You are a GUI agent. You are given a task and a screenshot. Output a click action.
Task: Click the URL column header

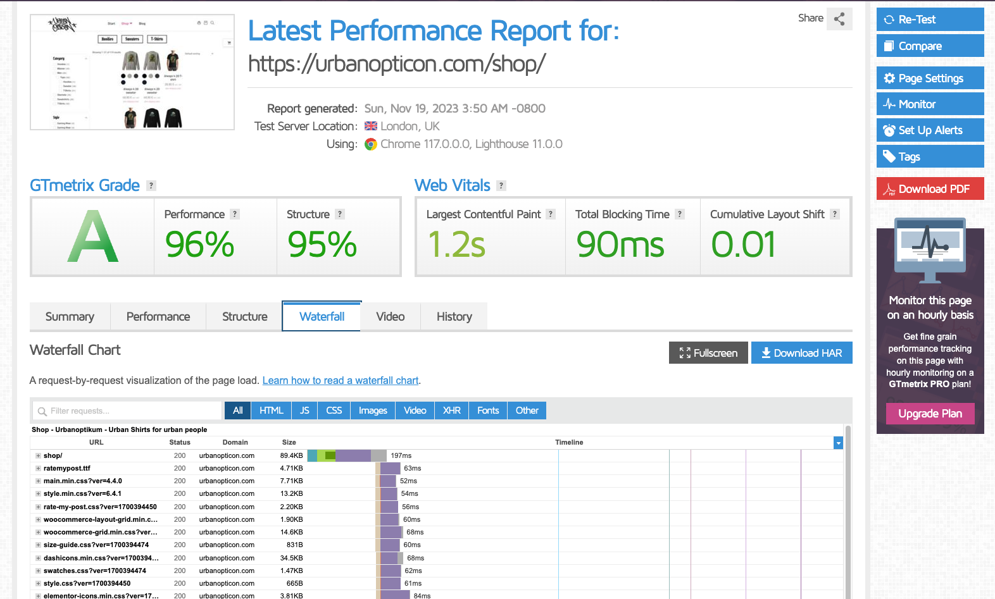[96, 442]
